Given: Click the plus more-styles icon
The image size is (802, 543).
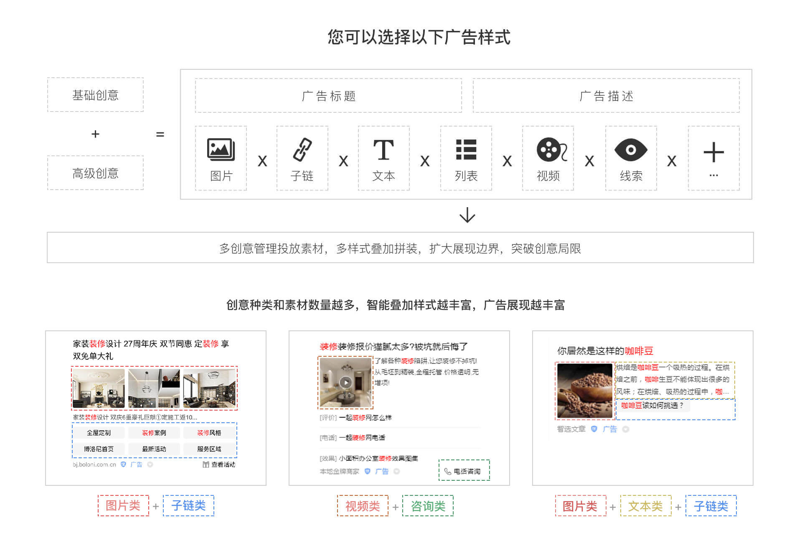Looking at the screenshot, I should click(x=713, y=152).
